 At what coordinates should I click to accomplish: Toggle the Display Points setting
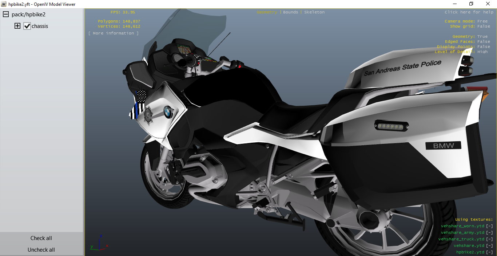tap(484, 46)
